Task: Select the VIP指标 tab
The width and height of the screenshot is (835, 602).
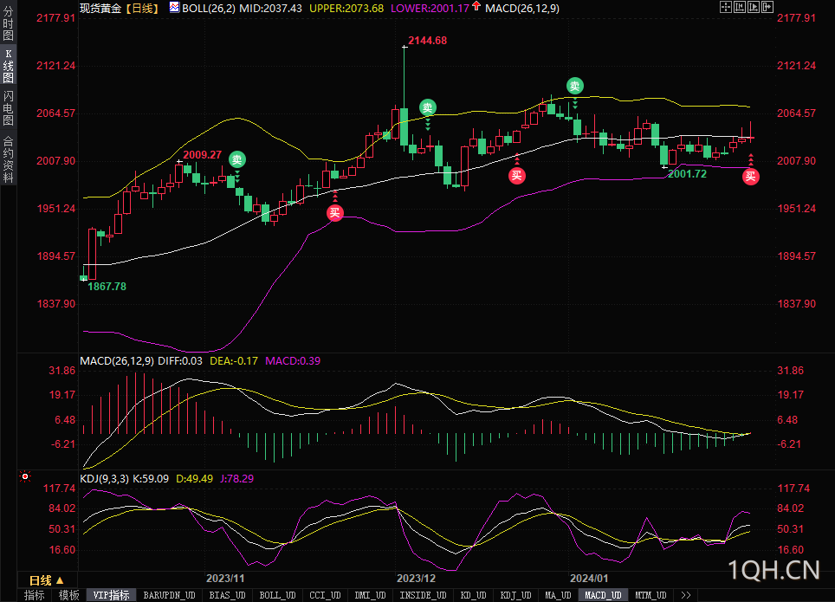Action: (111, 595)
